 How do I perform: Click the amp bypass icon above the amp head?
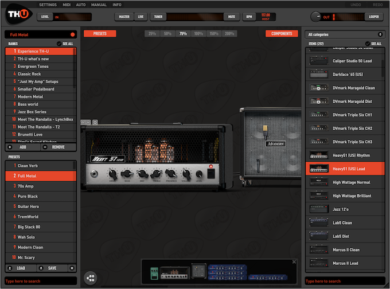pyautogui.click(x=95, y=122)
